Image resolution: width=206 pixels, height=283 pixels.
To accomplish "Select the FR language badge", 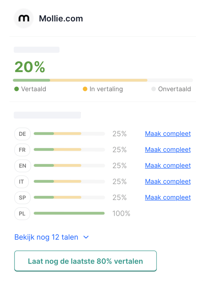I will (22, 150).
